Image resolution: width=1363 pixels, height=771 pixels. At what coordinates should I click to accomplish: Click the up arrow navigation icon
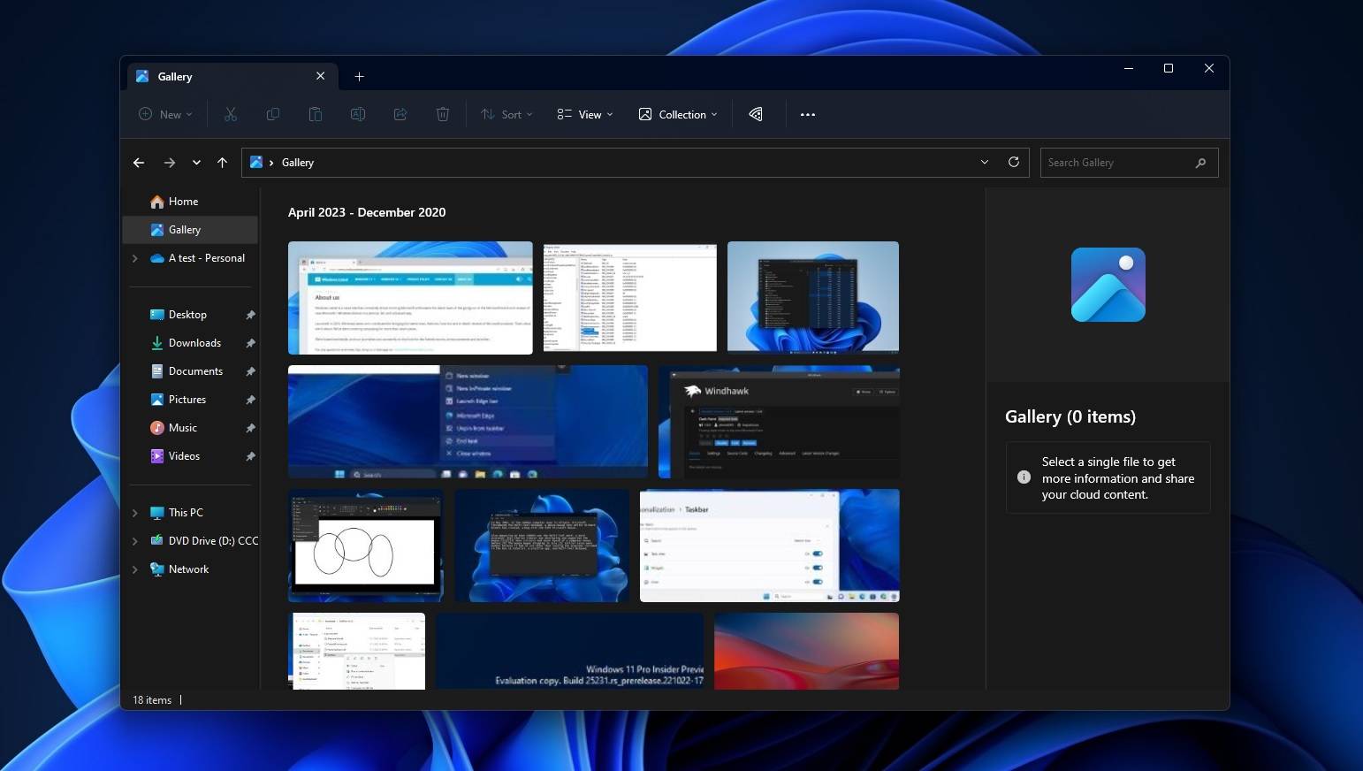223,162
